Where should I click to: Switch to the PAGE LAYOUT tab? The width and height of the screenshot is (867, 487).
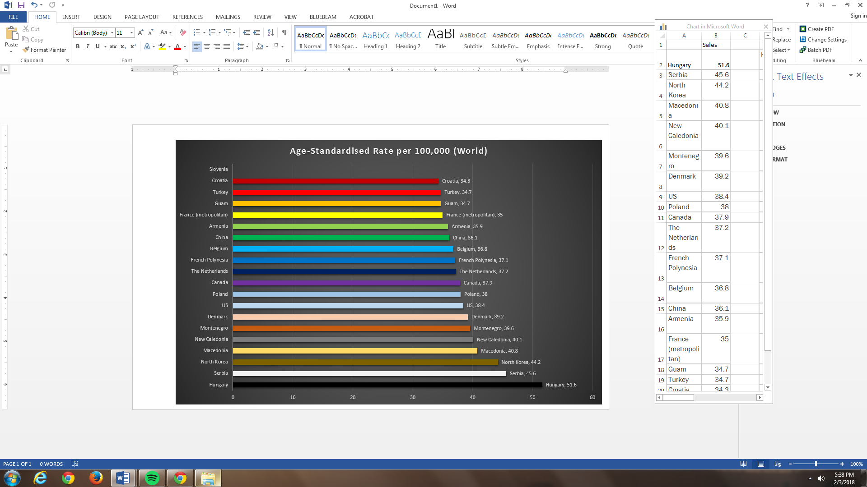click(142, 17)
